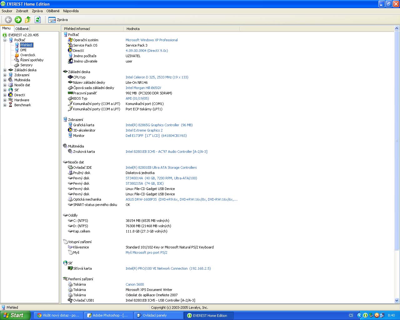Click the AMI (01/19/05) BIOS link
Viewport: 400px width, 320px height.
(137, 98)
